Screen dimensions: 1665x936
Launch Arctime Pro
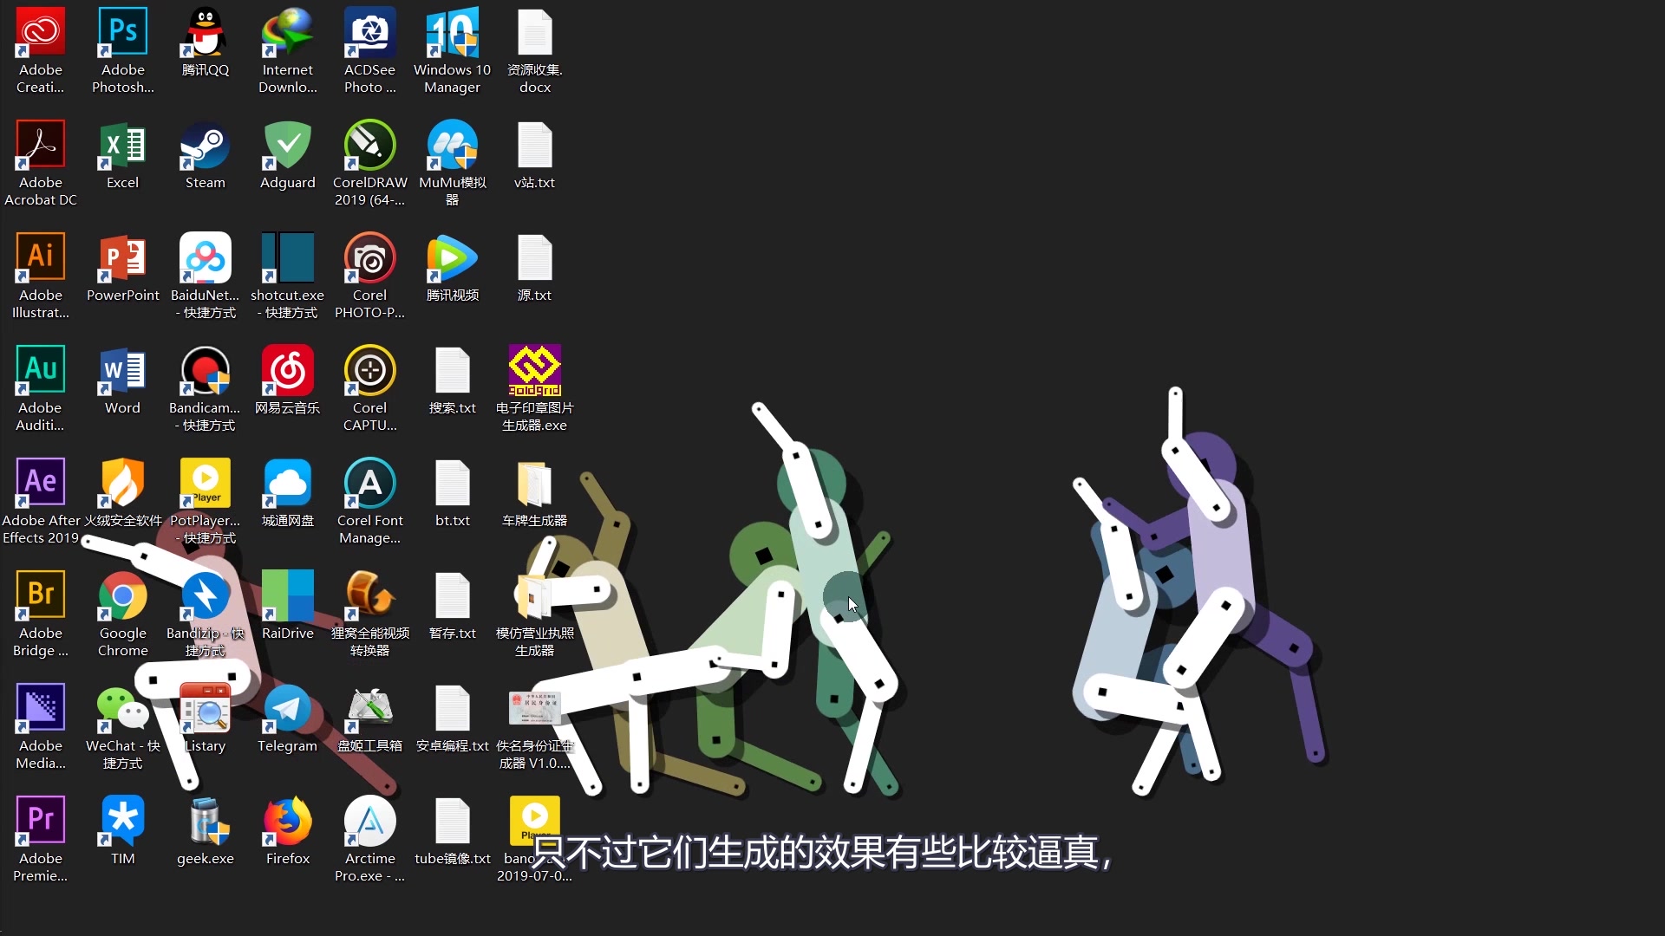[x=369, y=819]
